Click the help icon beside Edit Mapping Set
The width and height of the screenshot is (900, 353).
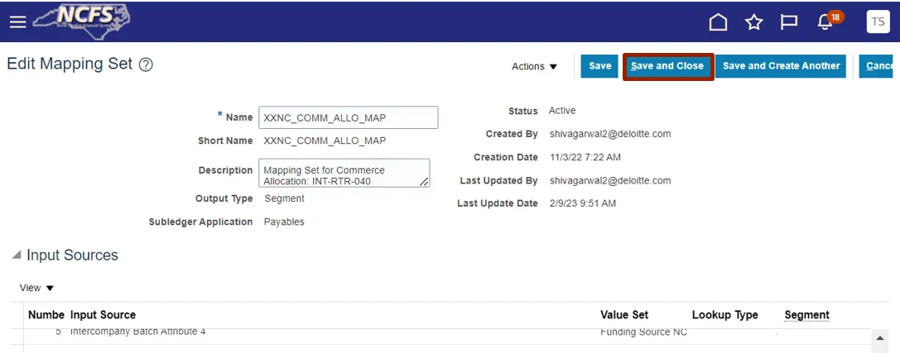point(146,64)
